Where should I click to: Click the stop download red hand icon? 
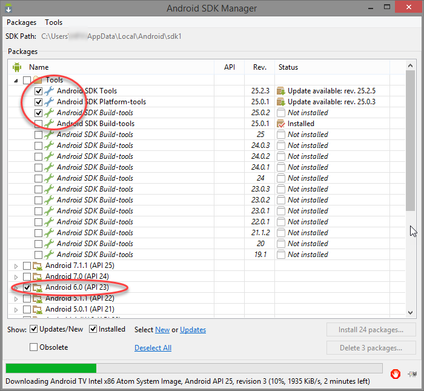tap(396, 374)
